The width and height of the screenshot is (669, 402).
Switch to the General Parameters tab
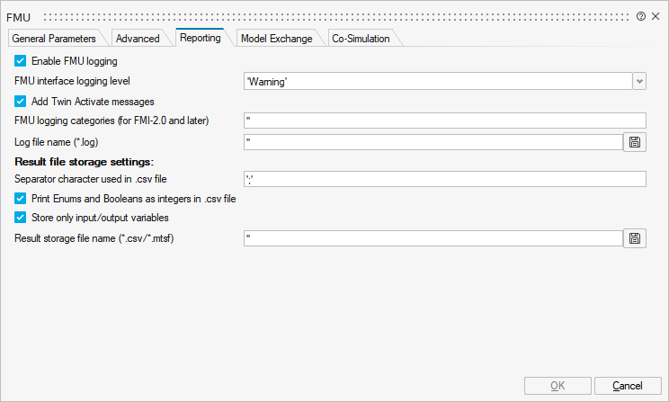coord(53,39)
